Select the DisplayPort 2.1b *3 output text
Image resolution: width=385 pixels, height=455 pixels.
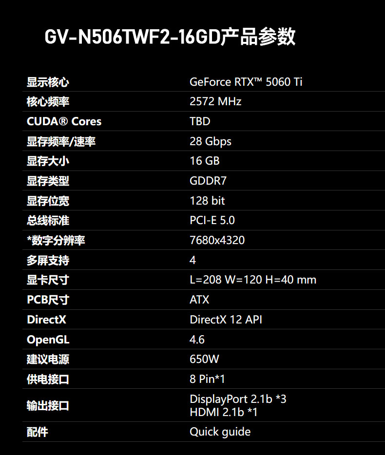point(238,399)
